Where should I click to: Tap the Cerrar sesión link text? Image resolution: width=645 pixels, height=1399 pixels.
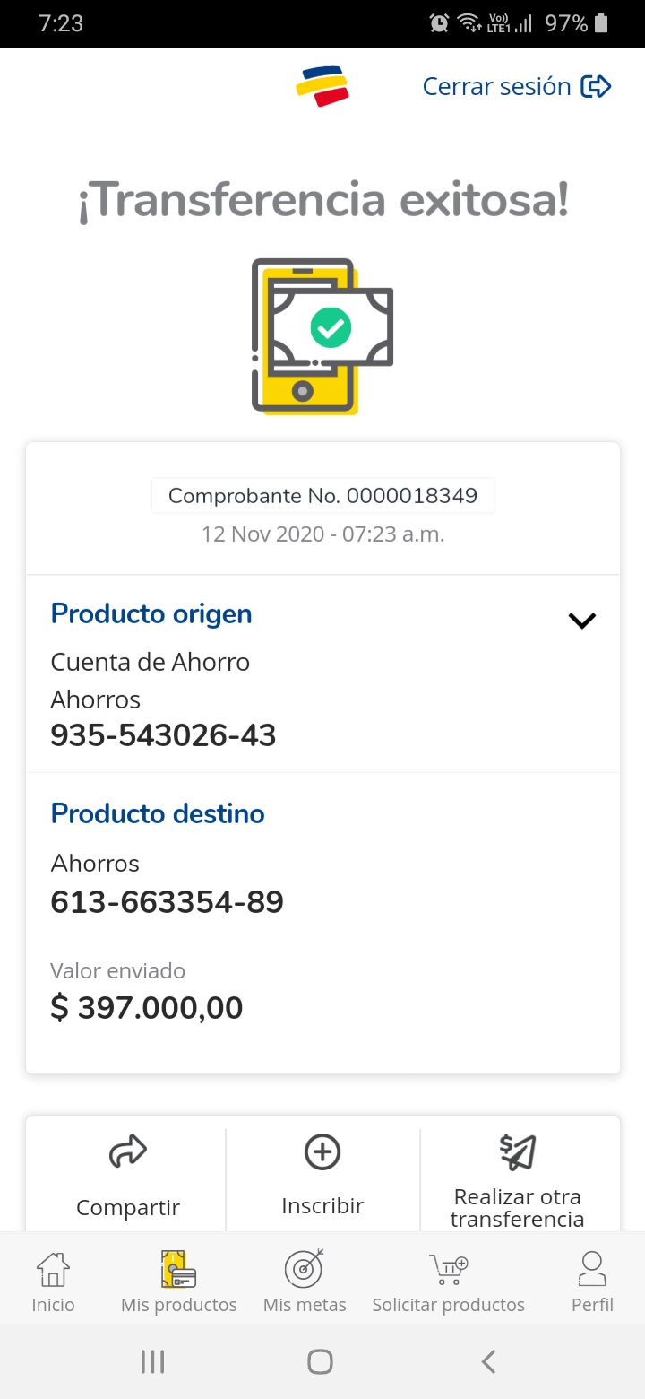[x=496, y=87]
